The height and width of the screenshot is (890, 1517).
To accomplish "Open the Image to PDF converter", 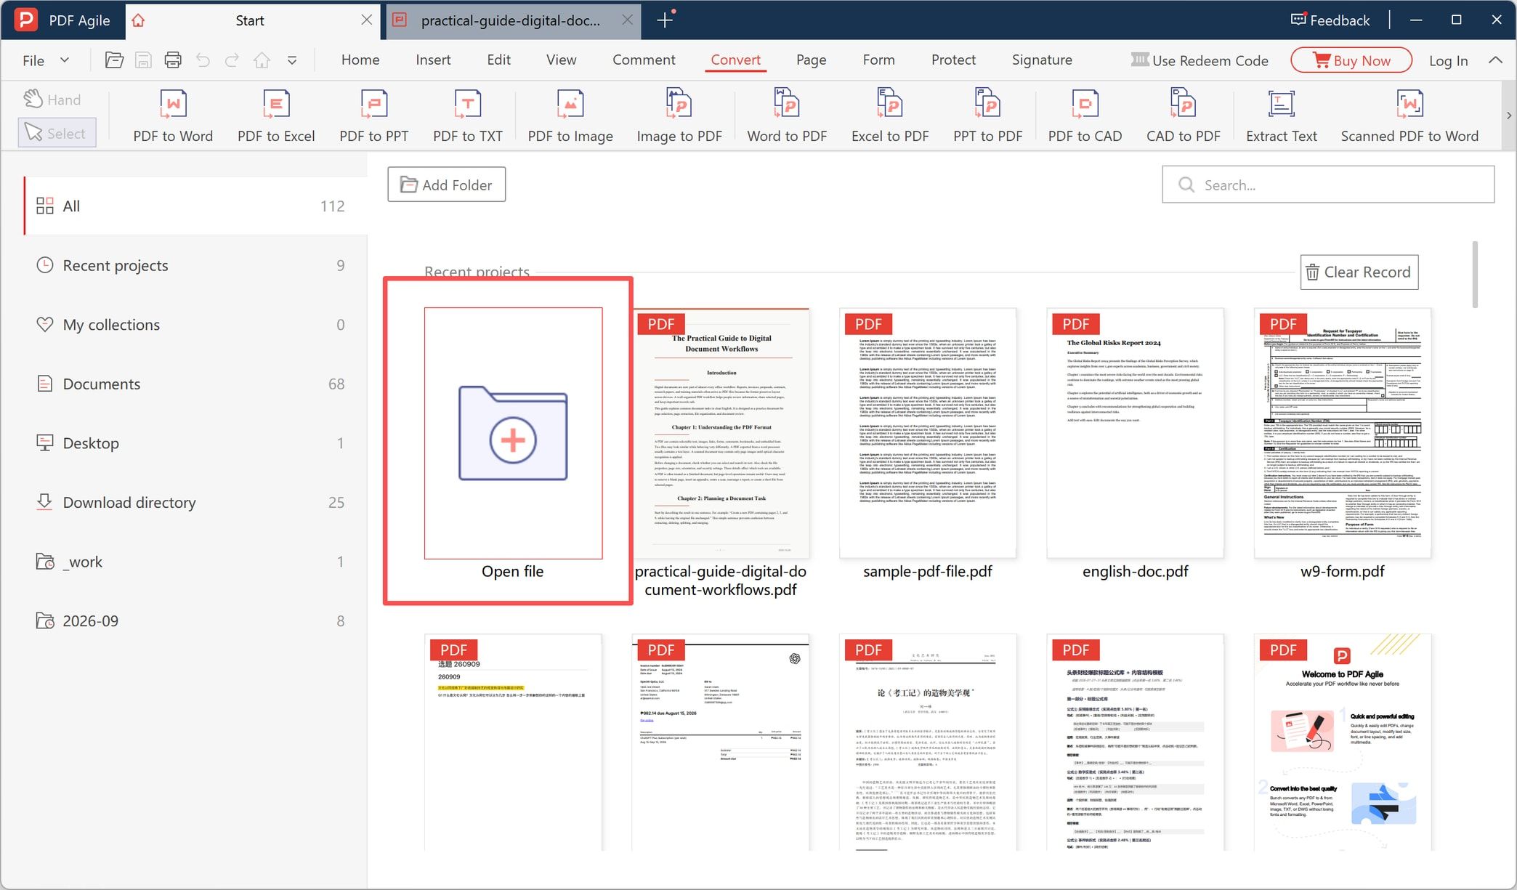I will (x=679, y=116).
